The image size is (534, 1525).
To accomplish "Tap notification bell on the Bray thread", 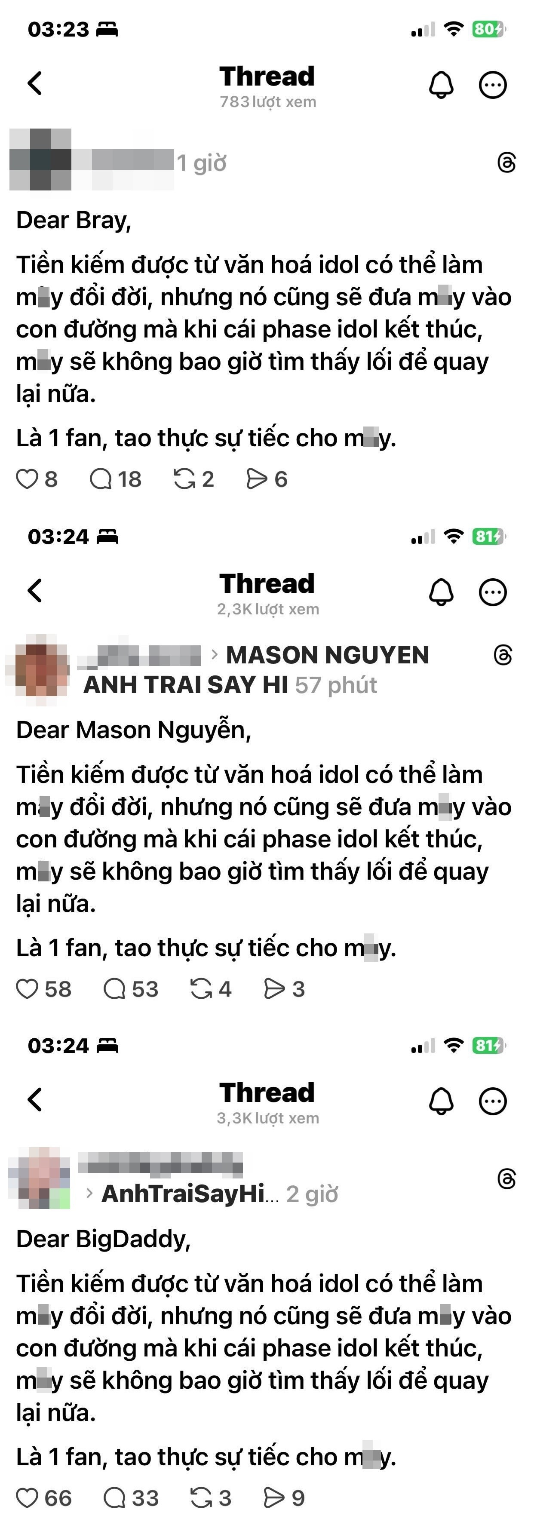I will click(441, 85).
